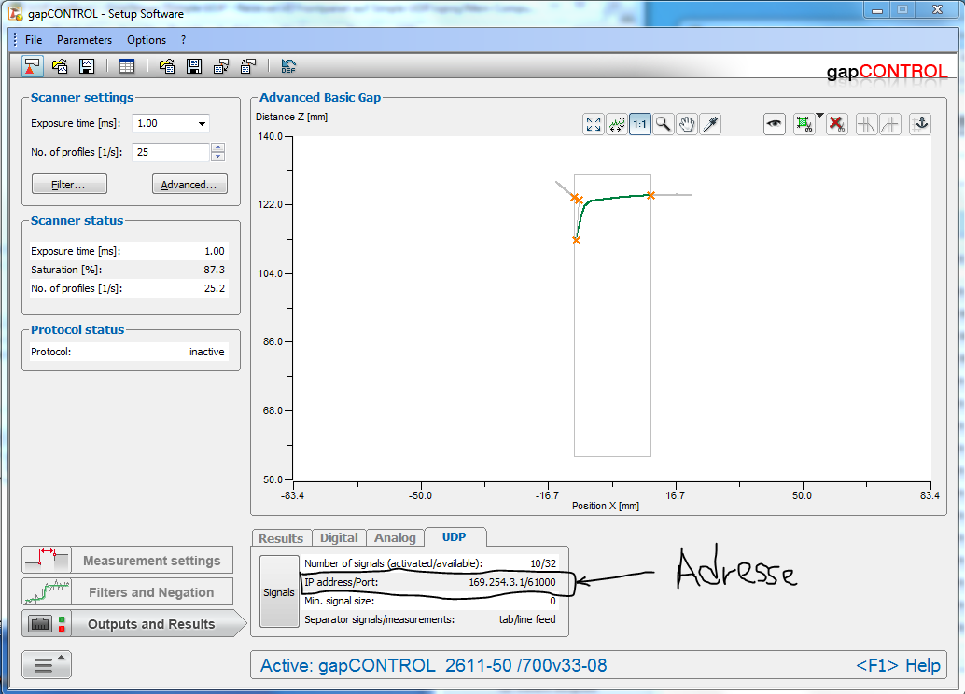This screenshot has height=694, width=965.
Task: Select IP address/Port value 169.254.3.1/61000
Action: 512,582
